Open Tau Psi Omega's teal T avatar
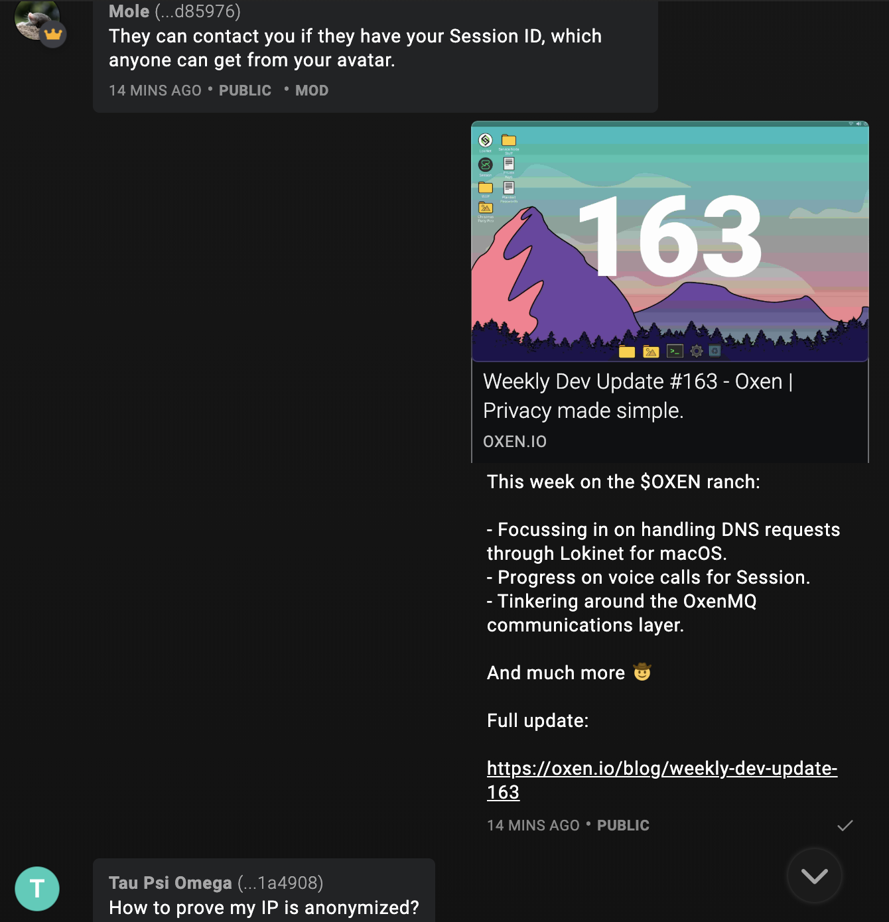Viewport: 889px width, 922px height. tap(37, 889)
